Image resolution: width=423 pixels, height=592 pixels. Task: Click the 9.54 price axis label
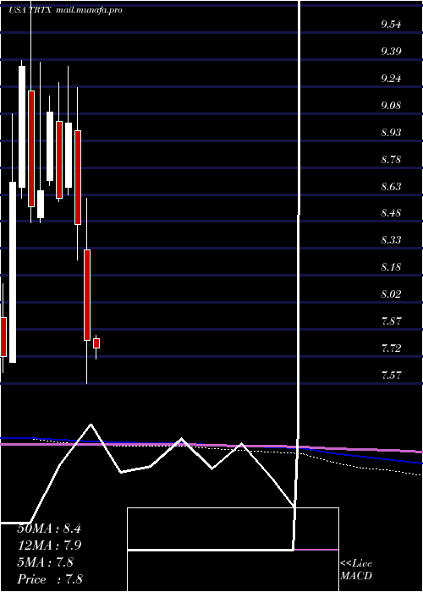[x=391, y=25]
